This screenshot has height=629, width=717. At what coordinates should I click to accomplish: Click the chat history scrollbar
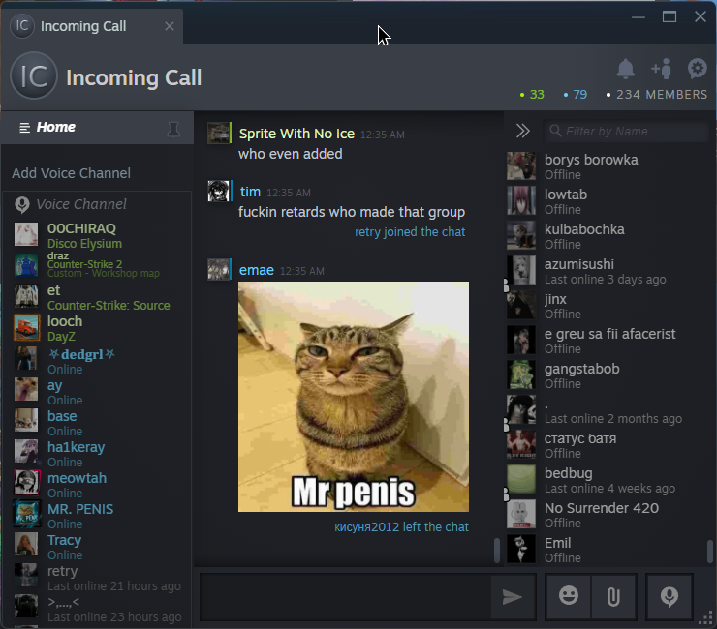click(497, 551)
